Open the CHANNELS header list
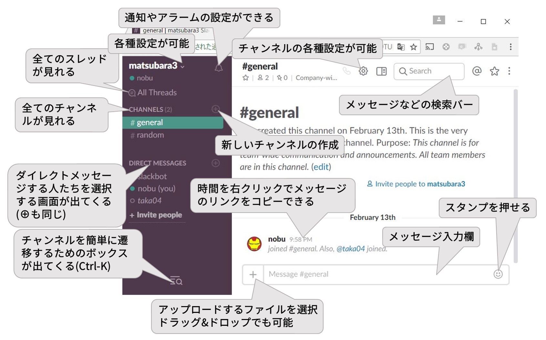 (x=150, y=109)
